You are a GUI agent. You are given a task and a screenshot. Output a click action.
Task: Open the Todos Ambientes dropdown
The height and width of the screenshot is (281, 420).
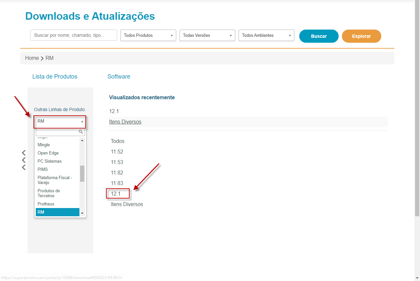coord(266,35)
